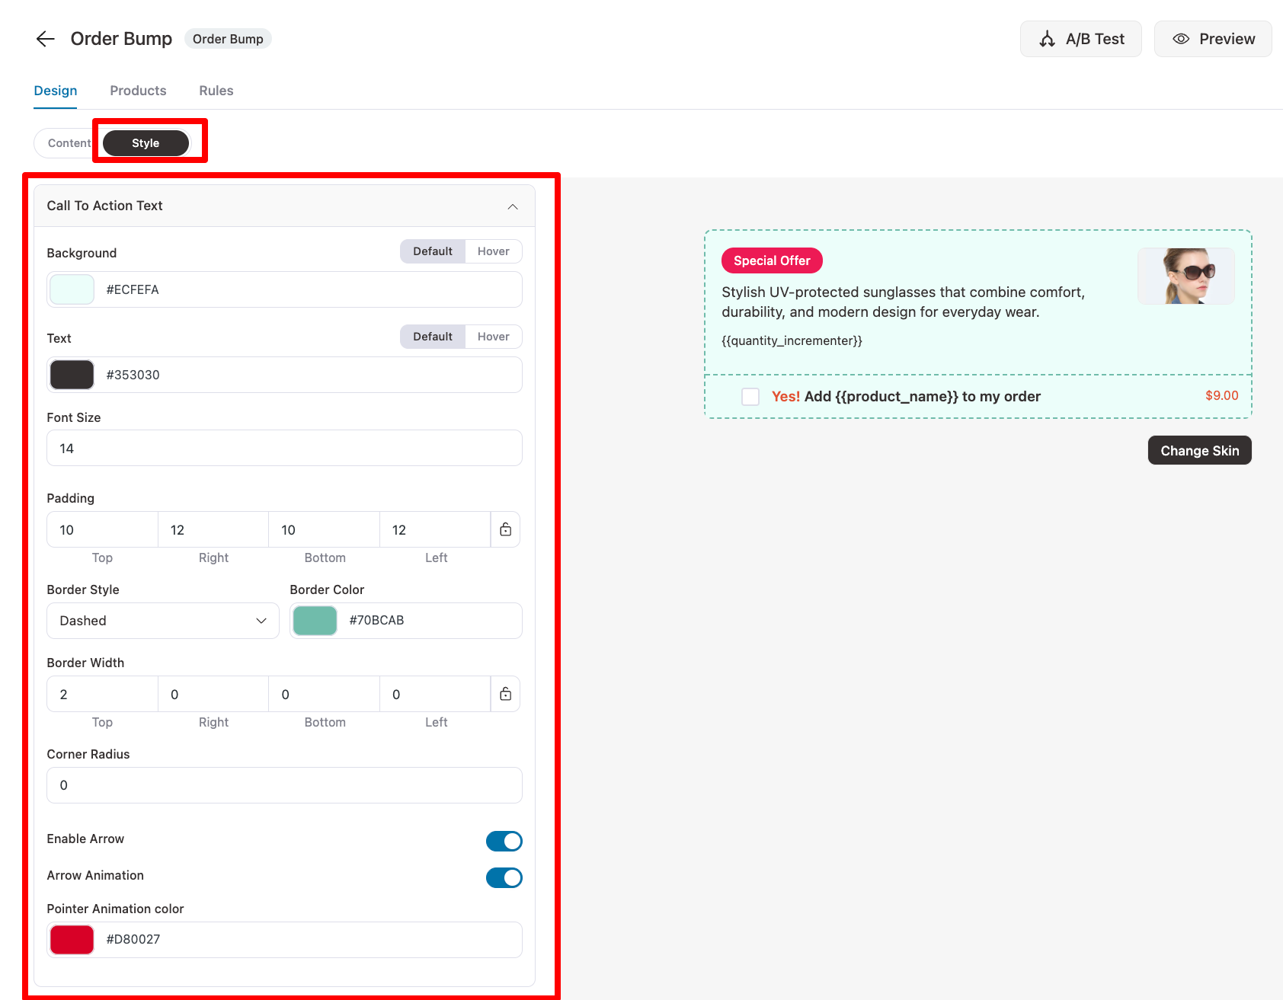Click the Font Size input field

pyautogui.click(x=284, y=449)
